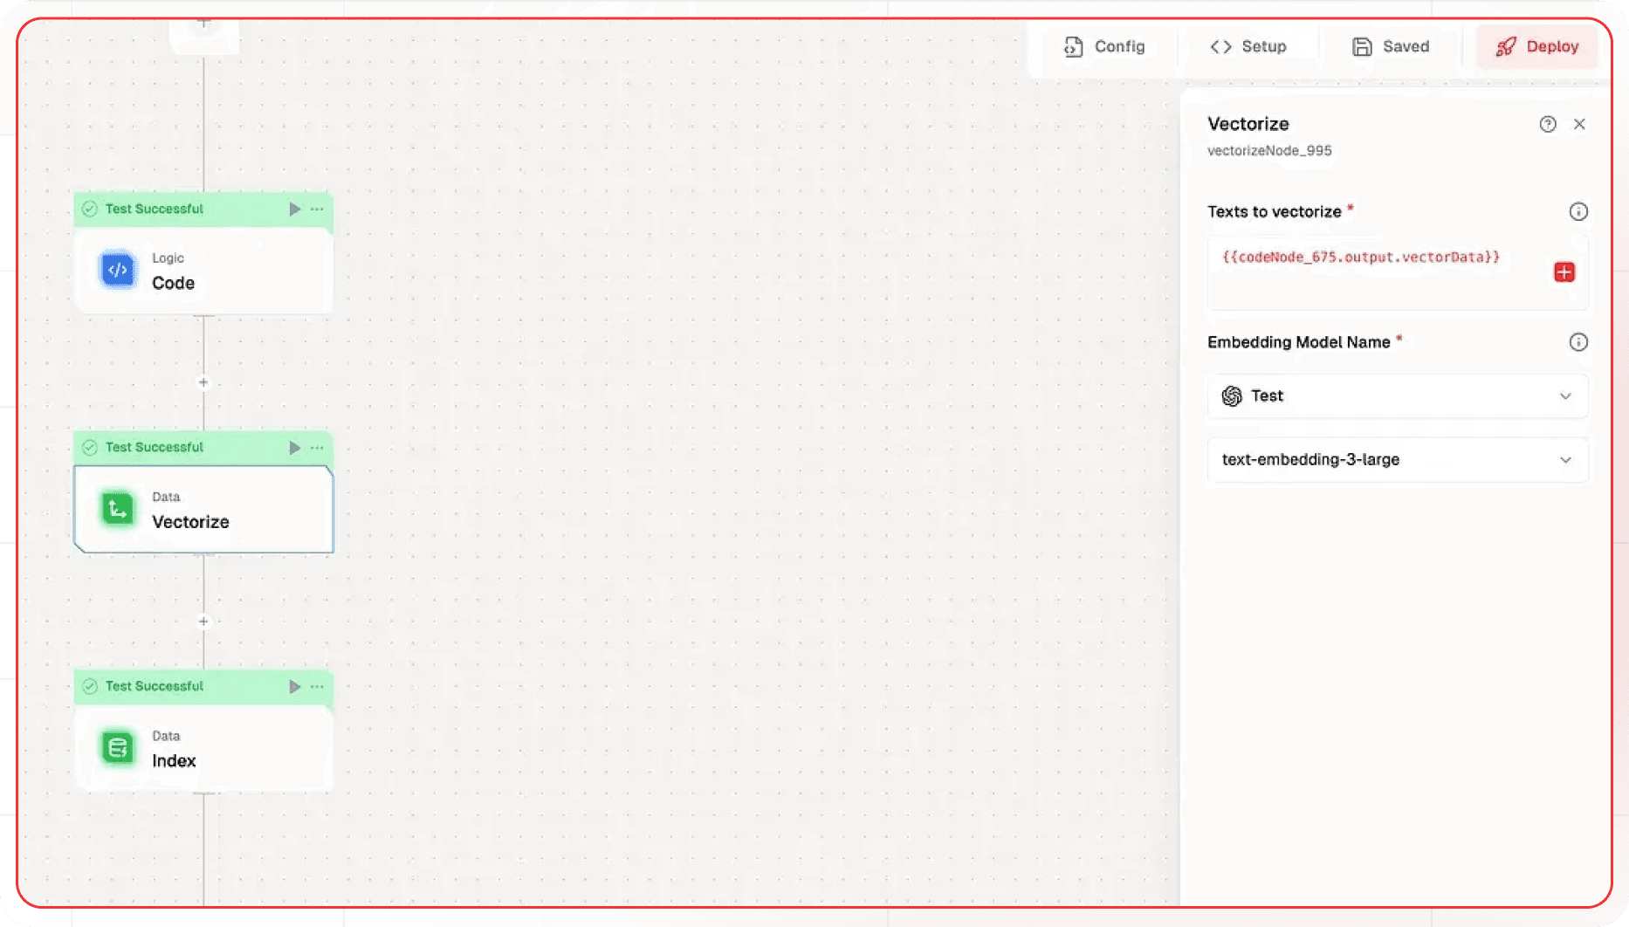Click the Index node Test Successful status
This screenshot has height=927, width=1629.
point(154,686)
